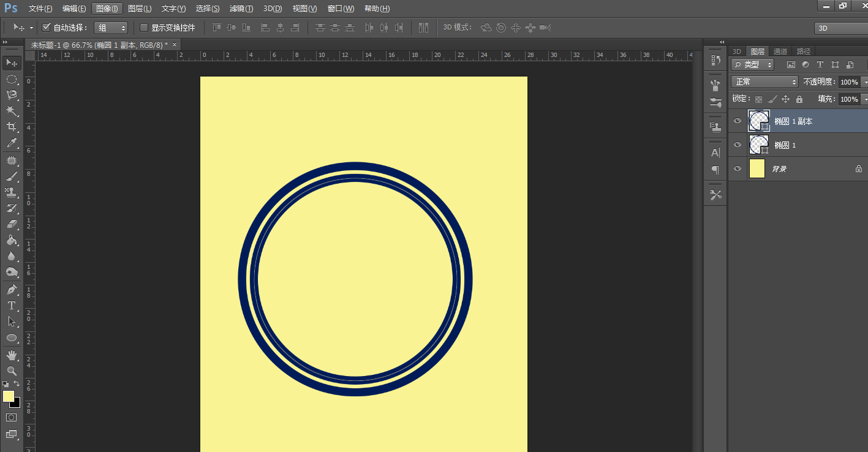Open the 图像(I) menu
Image resolution: width=868 pixels, height=452 pixels.
107,9
